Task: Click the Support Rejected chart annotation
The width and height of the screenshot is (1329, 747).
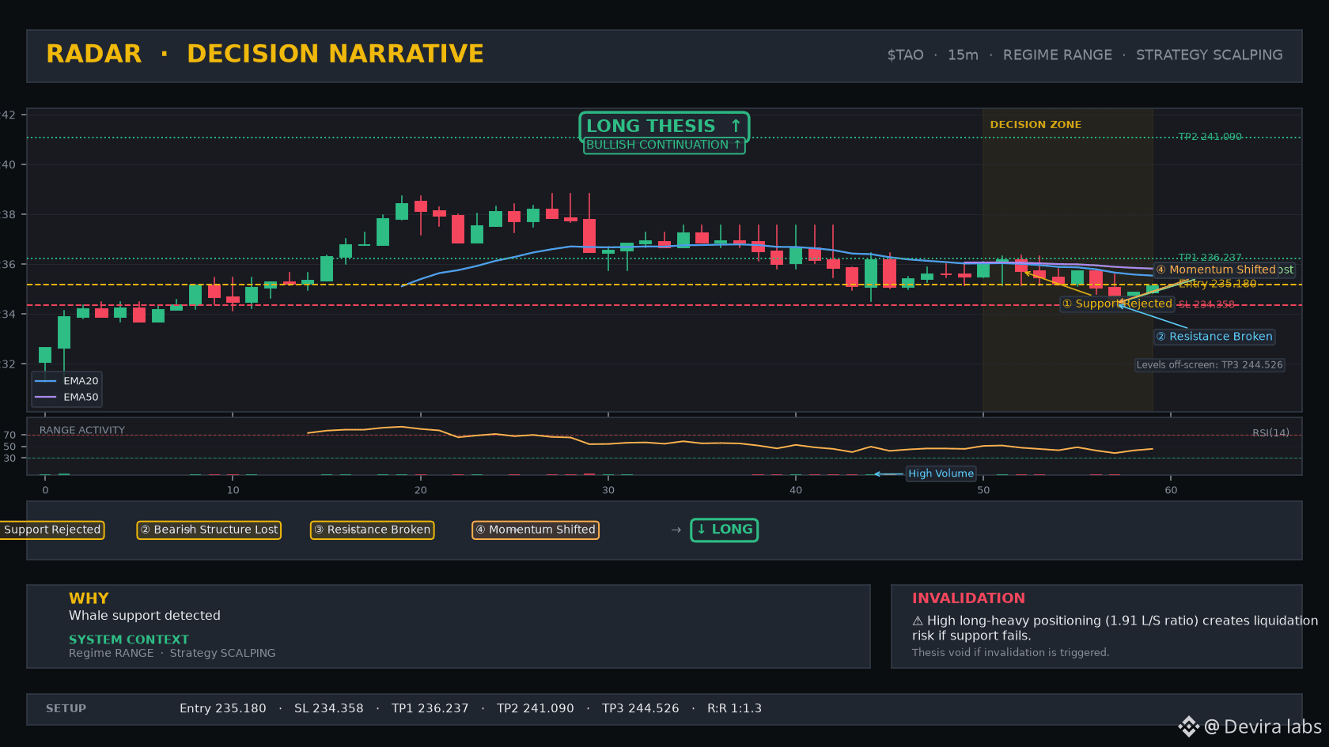Action: point(1117,304)
